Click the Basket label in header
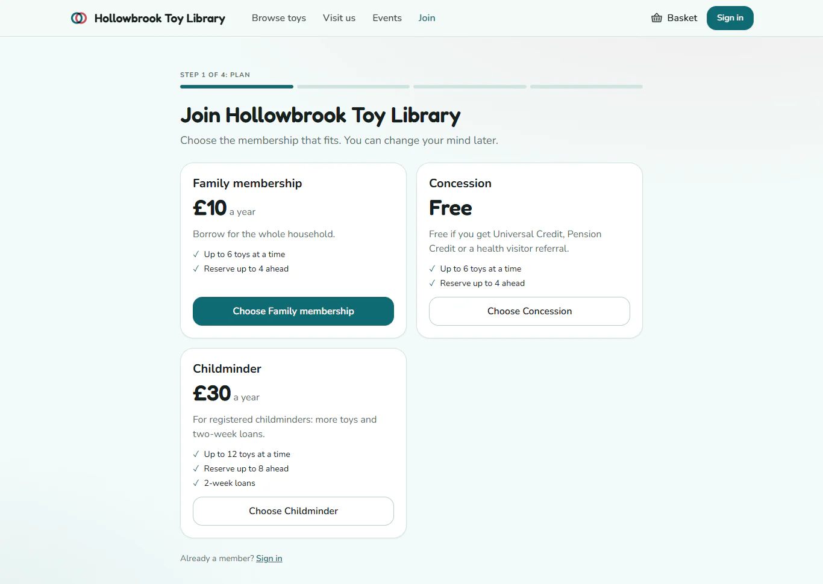Viewport: 823px width, 584px height. coord(682,18)
